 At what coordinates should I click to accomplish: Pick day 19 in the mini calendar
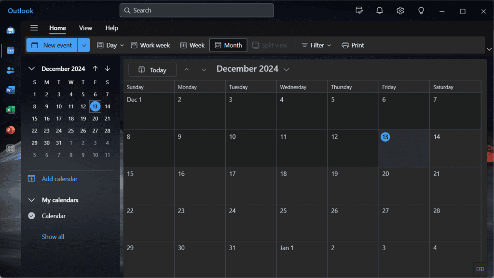pos(83,119)
